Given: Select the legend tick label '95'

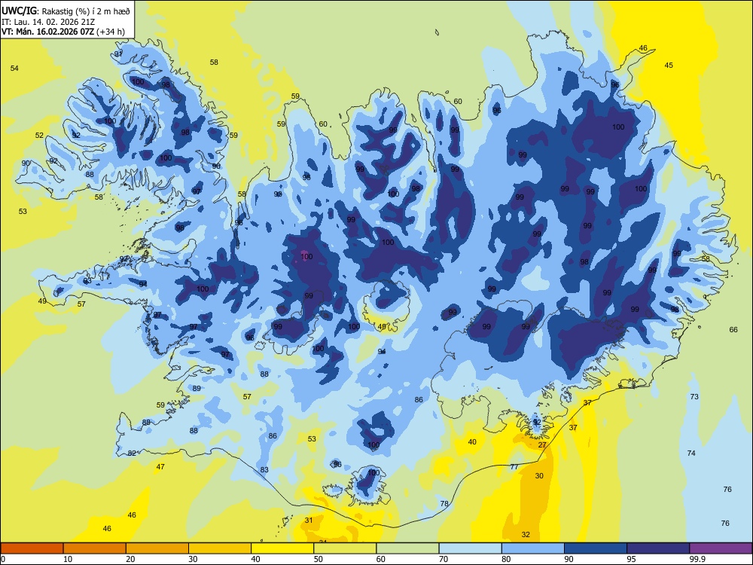Looking at the screenshot, I should coord(631,559).
